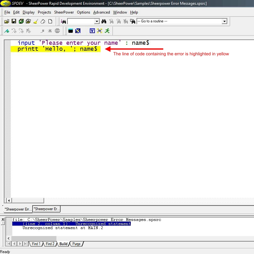Screen dimensions: 254x254
Task: Click the small arrow button below output close
Action: coord(3,223)
